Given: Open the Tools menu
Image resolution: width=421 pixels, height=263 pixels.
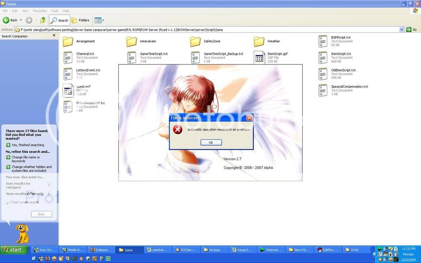Looking at the screenshot, I should [x=54, y=11].
